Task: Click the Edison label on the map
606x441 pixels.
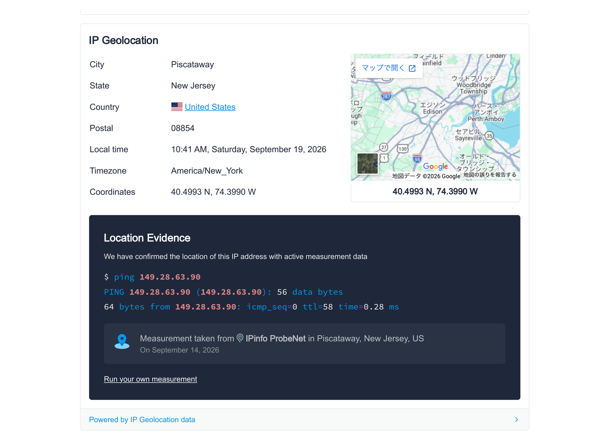Action: [x=432, y=112]
